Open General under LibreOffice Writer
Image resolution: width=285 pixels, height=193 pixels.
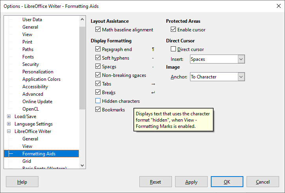point(30,139)
